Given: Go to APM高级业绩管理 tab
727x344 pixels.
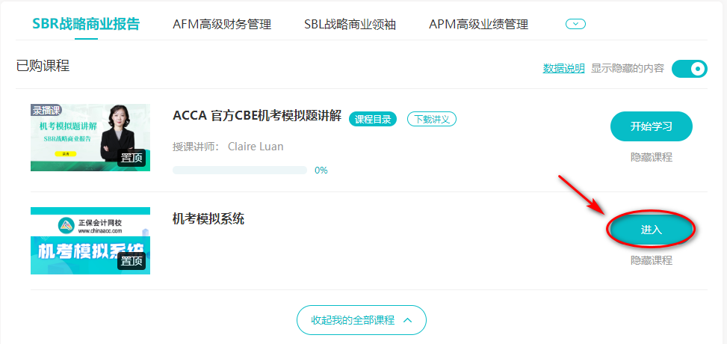Looking at the screenshot, I should coord(478,24).
